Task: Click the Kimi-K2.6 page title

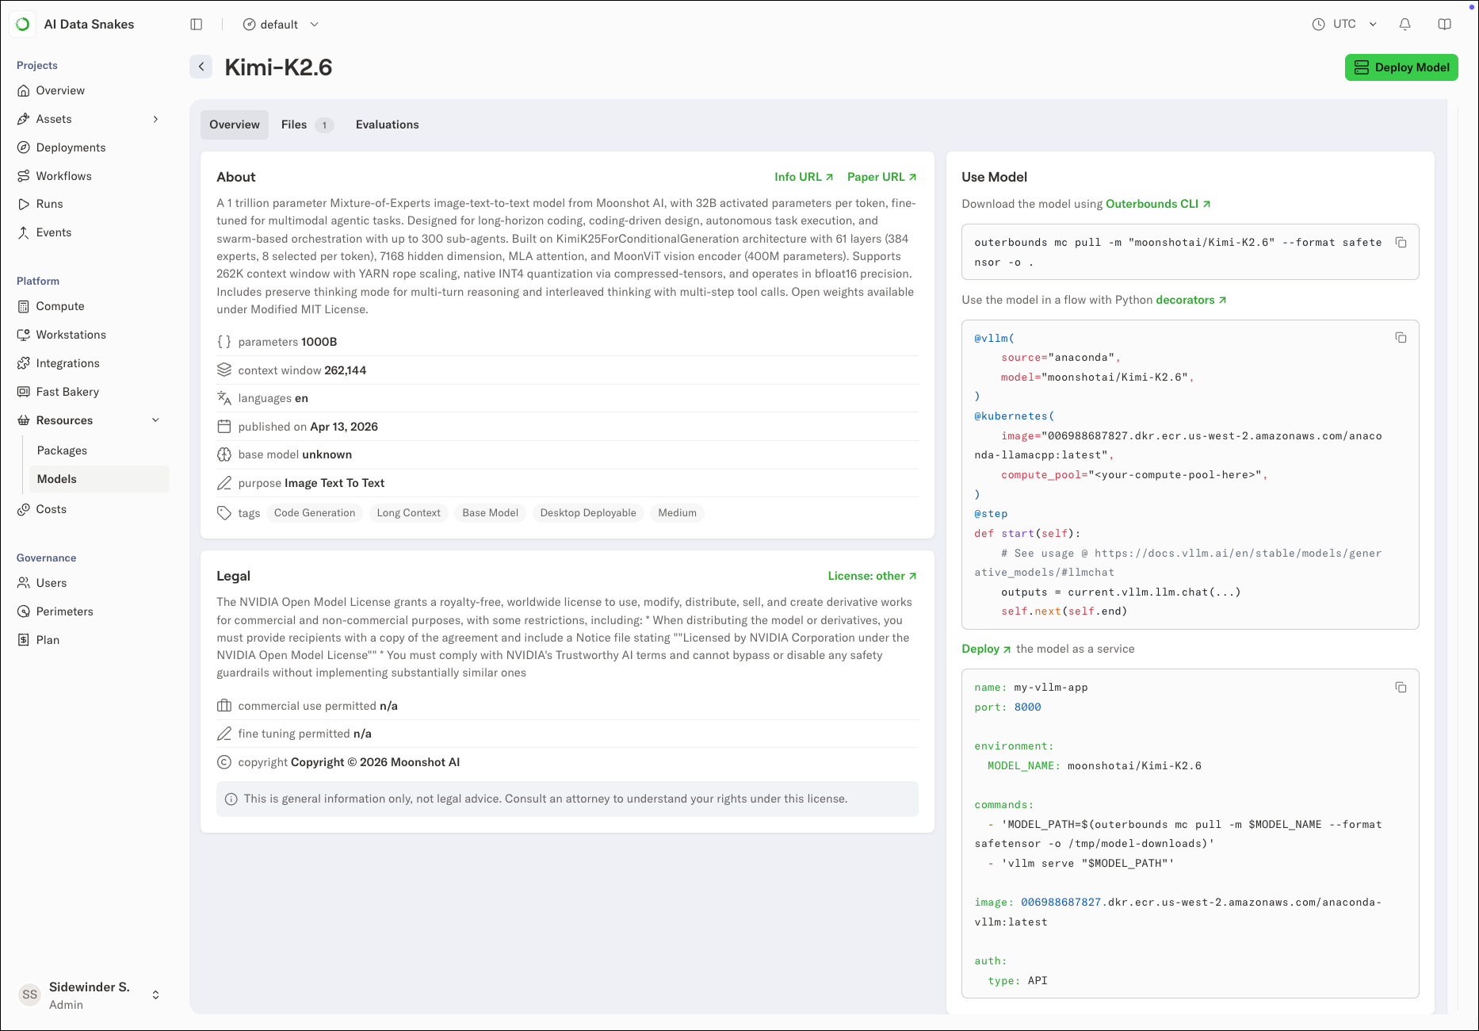Action: click(278, 67)
